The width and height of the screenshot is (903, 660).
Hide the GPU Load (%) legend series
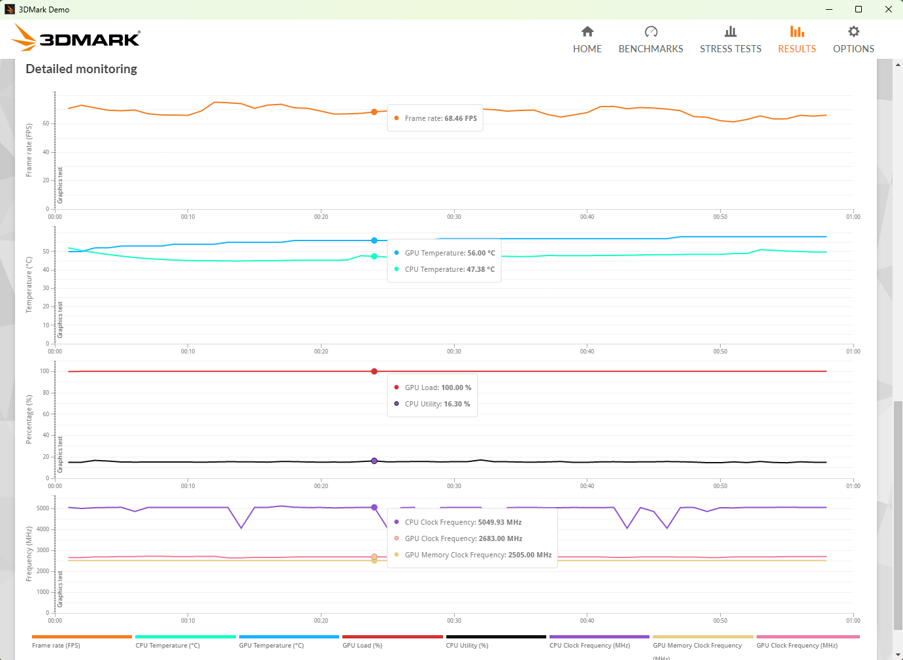[392, 641]
